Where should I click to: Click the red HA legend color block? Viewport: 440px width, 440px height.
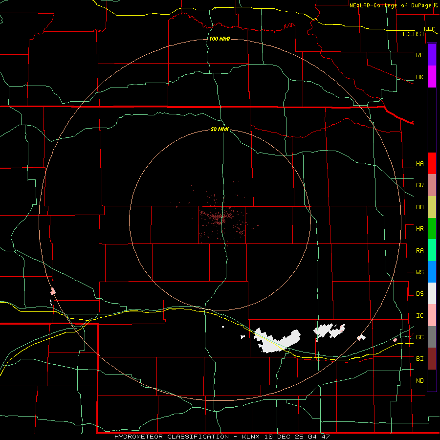(432, 163)
